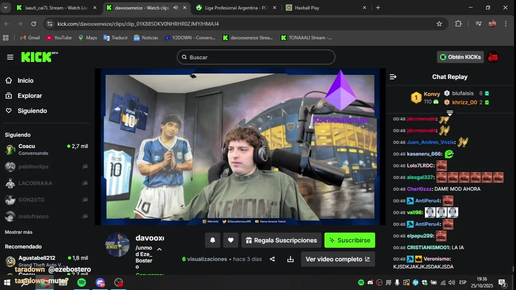This screenshot has width=516, height=290.
Task: Open a new browser tab
Action: [x=378, y=8]
